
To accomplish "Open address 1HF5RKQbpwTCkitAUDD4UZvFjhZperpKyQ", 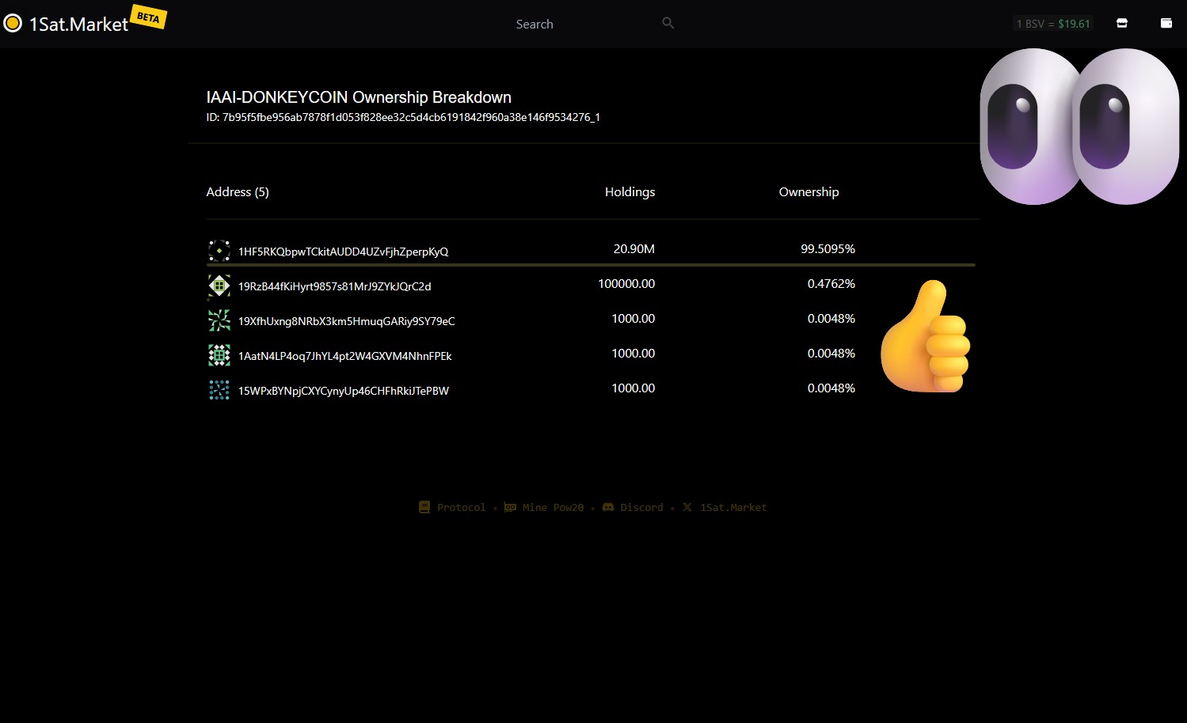I will click(343, 252).
